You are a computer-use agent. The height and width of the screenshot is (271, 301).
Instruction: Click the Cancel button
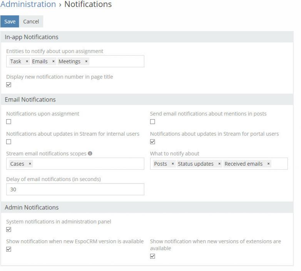tap(31, 22)
